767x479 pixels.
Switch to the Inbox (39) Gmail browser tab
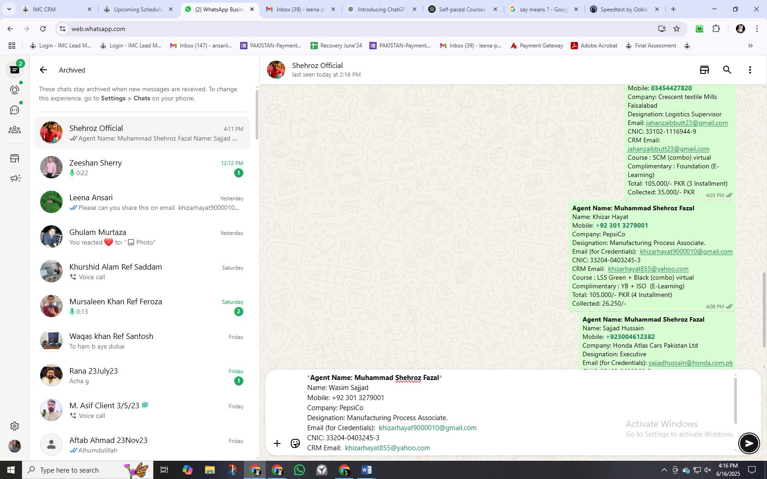[x=299, y=9]
